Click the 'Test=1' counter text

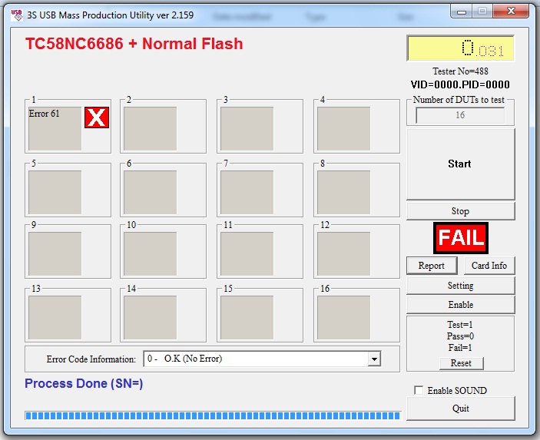tap(460, 325)
